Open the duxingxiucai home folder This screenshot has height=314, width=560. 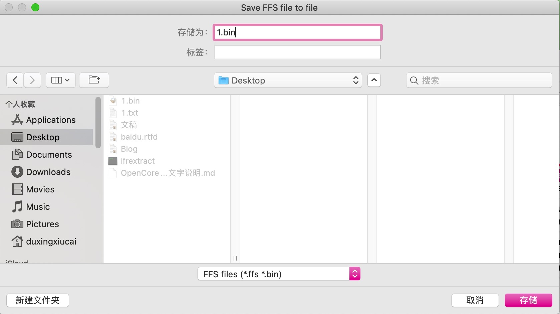47,242
